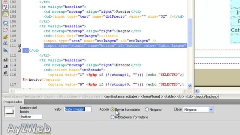Click the design view scroll-left arrow

[197, 91]
